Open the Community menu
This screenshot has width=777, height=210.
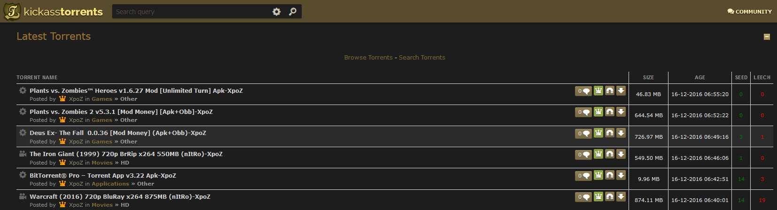tap(750, 12)
